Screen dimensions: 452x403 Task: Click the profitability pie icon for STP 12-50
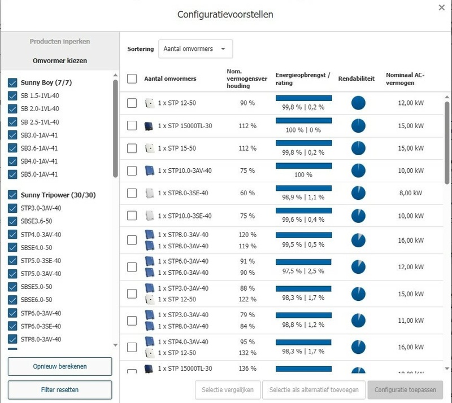click(x=358, y=103)
